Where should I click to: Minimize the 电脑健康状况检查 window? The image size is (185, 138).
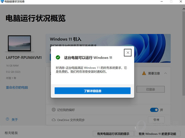click(162, 2)
